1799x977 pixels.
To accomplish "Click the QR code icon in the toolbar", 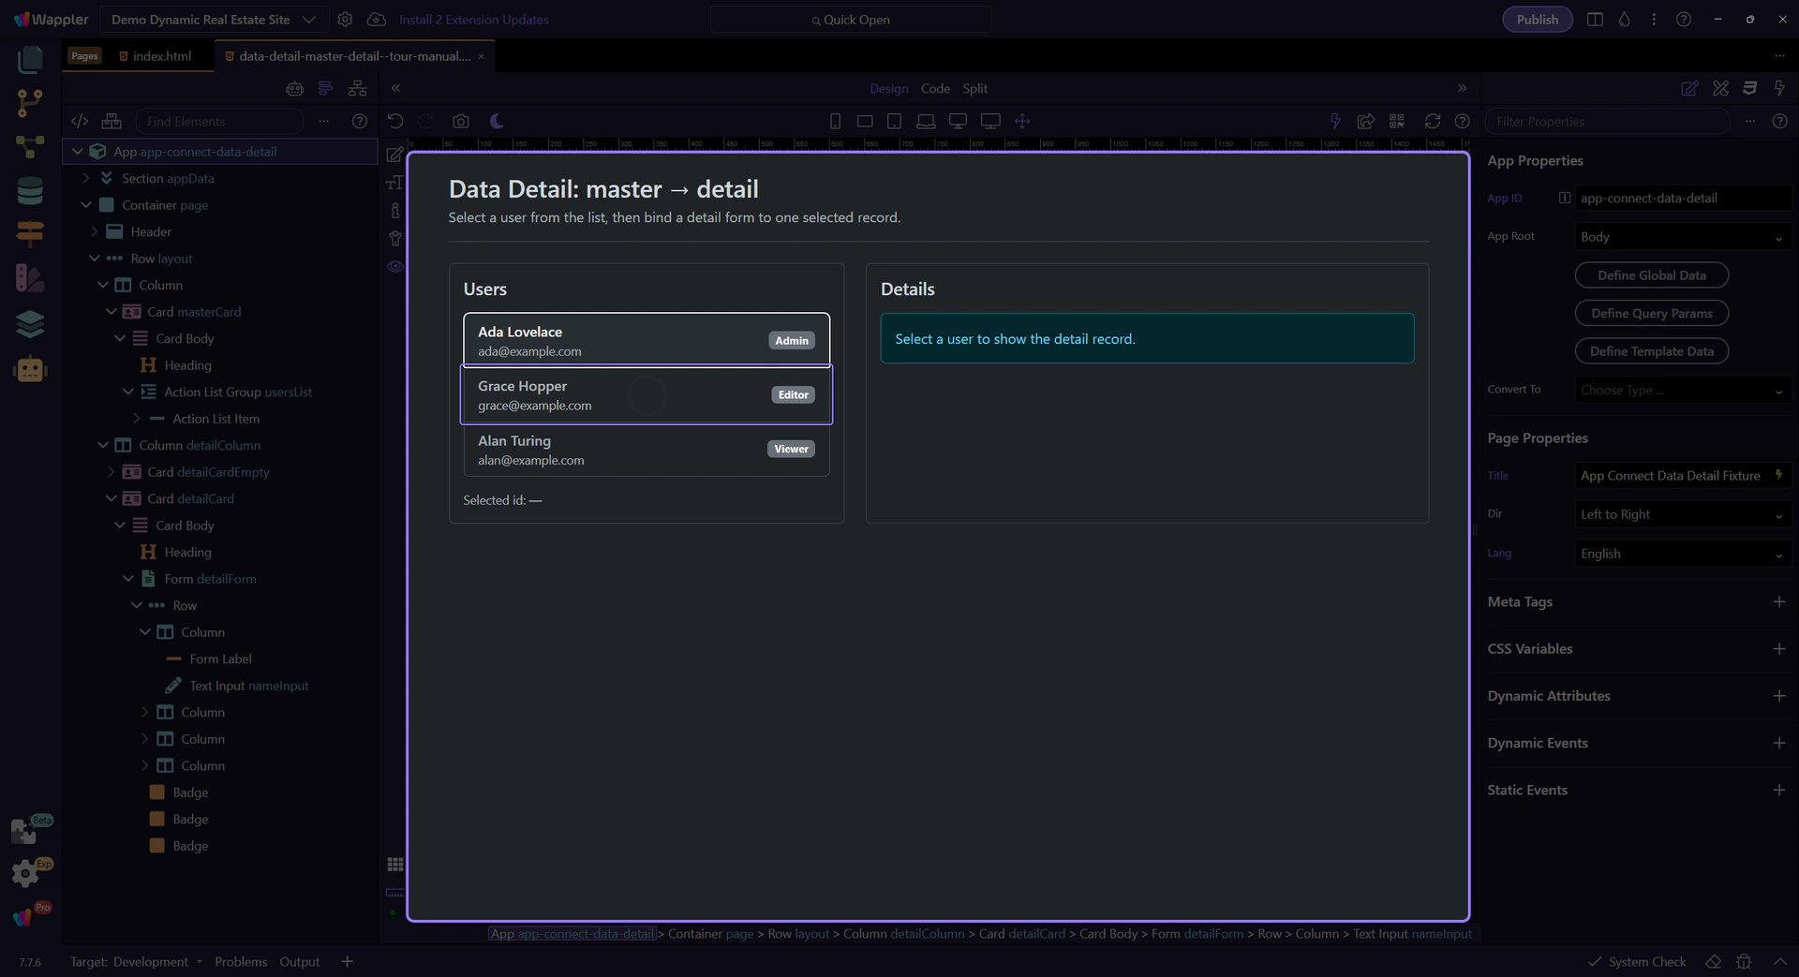I will tap(1397, 122).
